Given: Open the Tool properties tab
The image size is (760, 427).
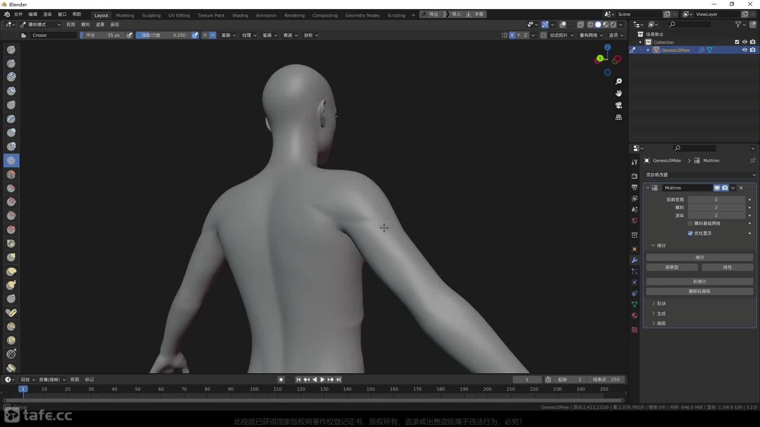Looking at the screenshot, I should pyautogui.click(x=635, y=162).
